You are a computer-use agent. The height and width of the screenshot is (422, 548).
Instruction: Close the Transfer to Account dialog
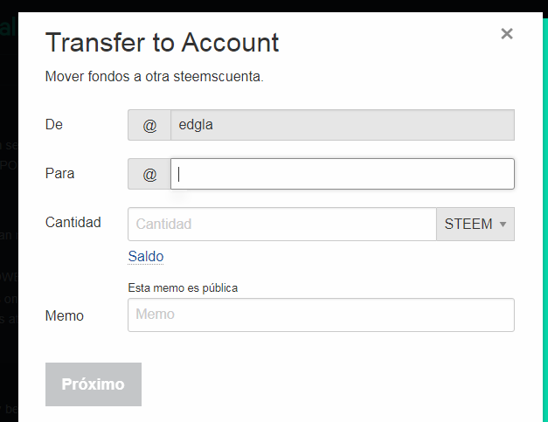coord(506,34)
